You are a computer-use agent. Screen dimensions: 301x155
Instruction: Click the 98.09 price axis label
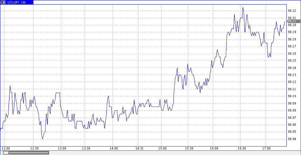292,103
